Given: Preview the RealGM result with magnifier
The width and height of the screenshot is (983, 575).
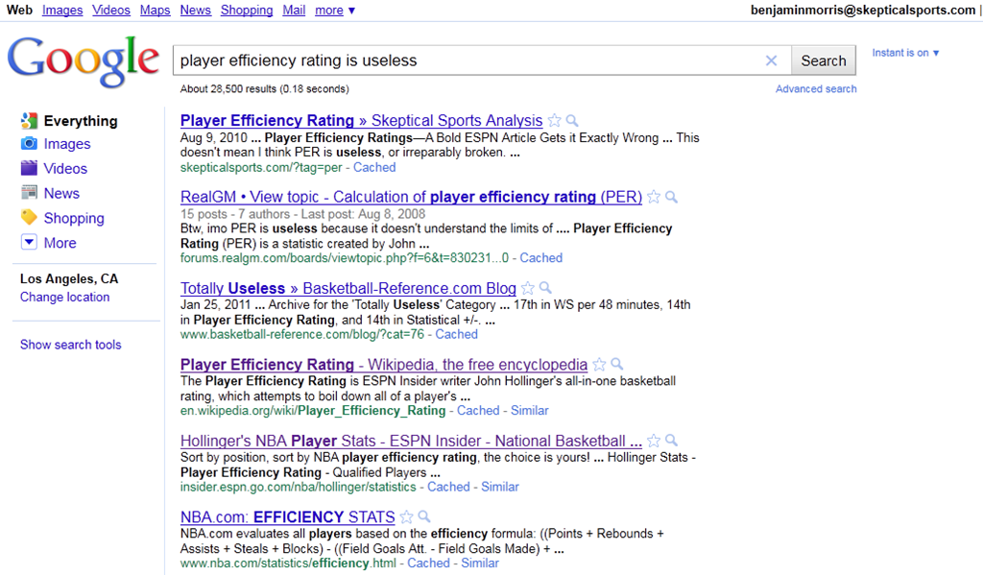Looking at the screenshot, I should pos(671,197).
